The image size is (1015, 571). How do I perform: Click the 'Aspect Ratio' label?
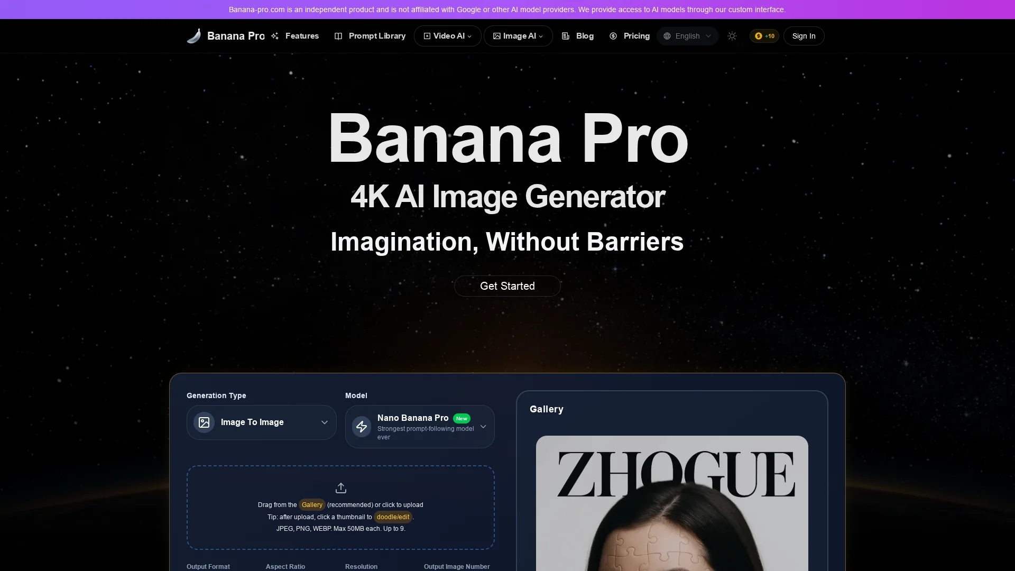(x=285, y=567)
